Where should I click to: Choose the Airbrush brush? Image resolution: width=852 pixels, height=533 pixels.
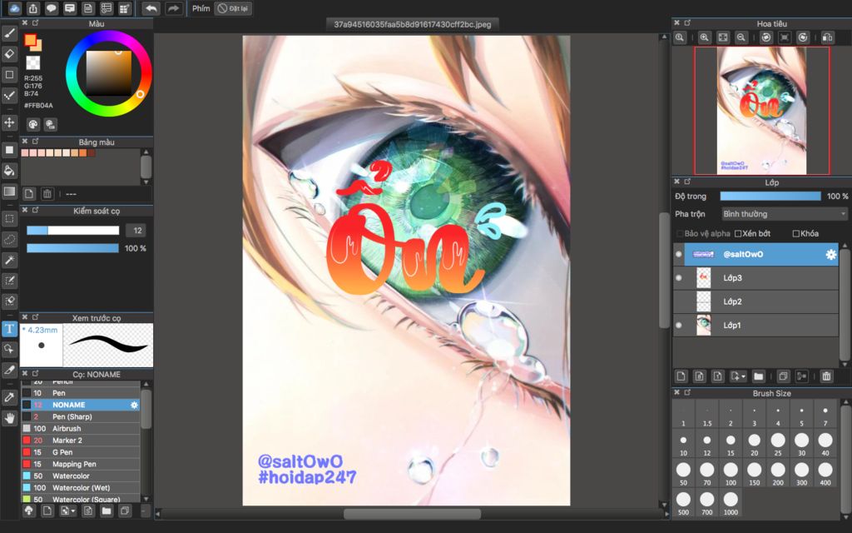pyautogui.click(x=81, y=429)
